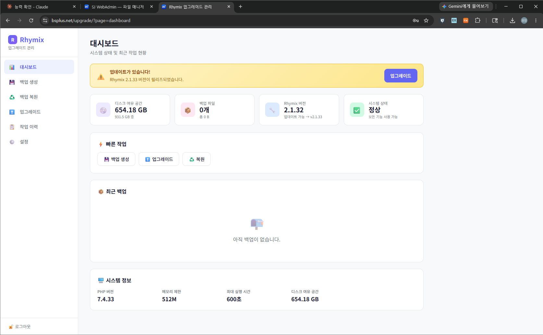Reload the page with the refresh icon
543x335 pixels.
31,20
